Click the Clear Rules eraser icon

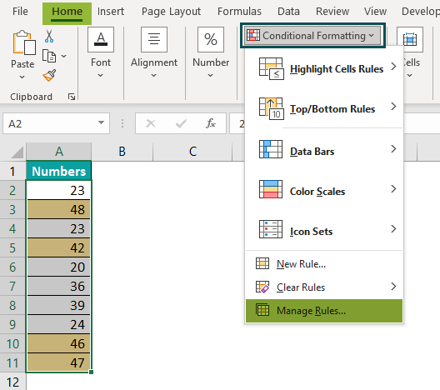pyautogui.click(x=262, y=287)
